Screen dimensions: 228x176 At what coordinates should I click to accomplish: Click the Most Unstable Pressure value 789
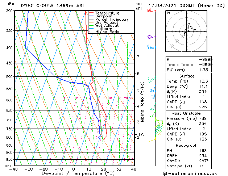[x=203, y=118]
